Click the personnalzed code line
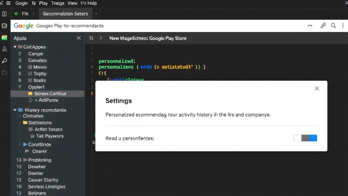Screen dimensions: 348x196 click(117, 61)
